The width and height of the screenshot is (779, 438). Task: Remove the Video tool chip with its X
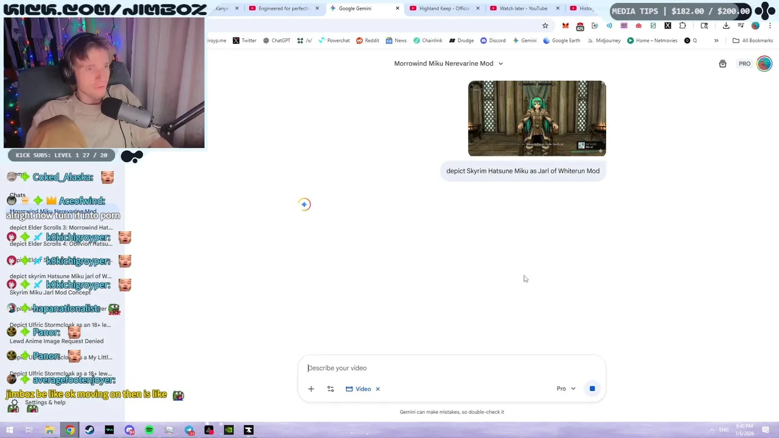pyautogui.click(x=377, y=389)
